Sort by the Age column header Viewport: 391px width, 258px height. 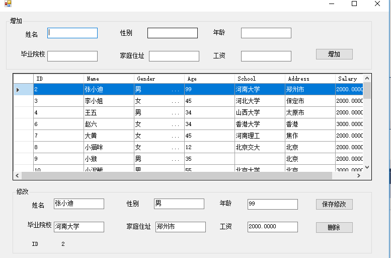click(210, 79)
